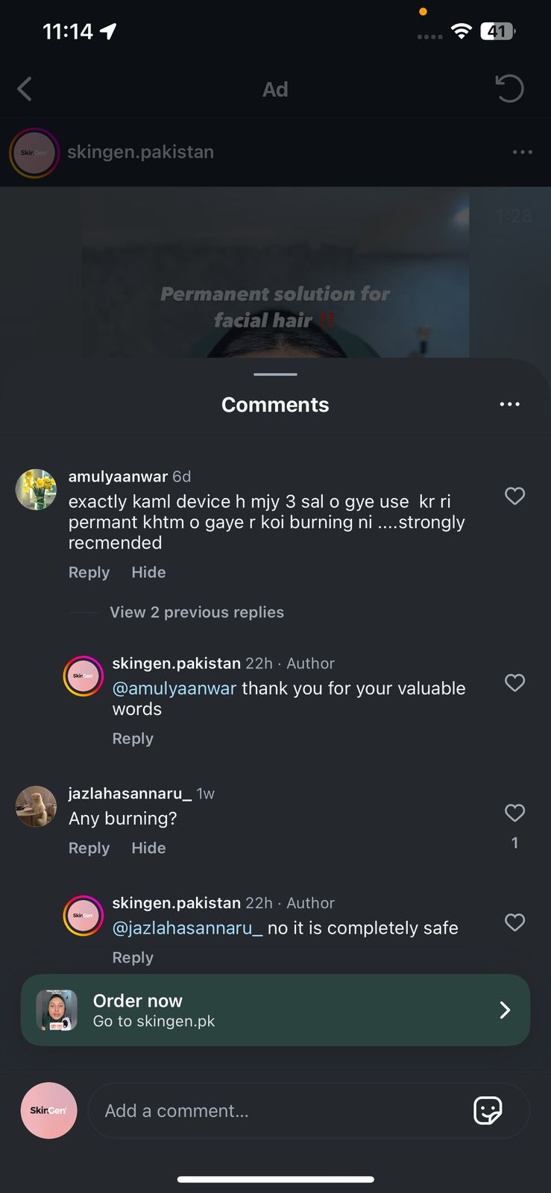Like skingen.pakistan's 'thank you' reply
This screenshot has width=551, height=1193.
[514, 682]
